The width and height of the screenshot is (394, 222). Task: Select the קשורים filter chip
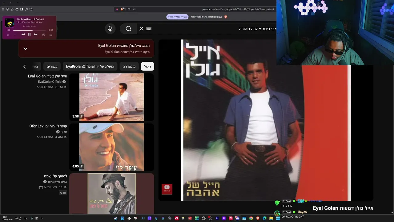(52, 67)
